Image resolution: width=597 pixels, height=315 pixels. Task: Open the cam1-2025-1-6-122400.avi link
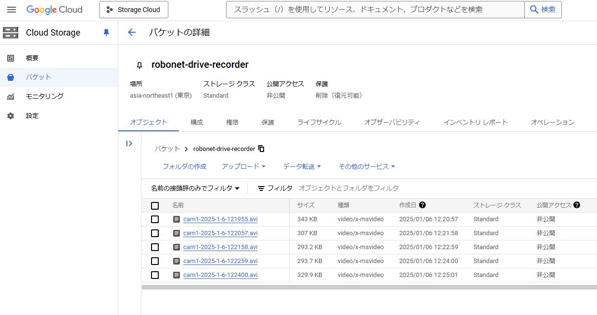pyautogui.click(x=220, y=275)
